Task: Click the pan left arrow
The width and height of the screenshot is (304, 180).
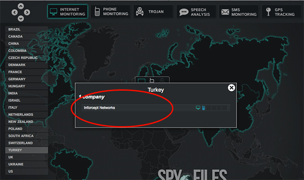Action: (x=15, y=13)
